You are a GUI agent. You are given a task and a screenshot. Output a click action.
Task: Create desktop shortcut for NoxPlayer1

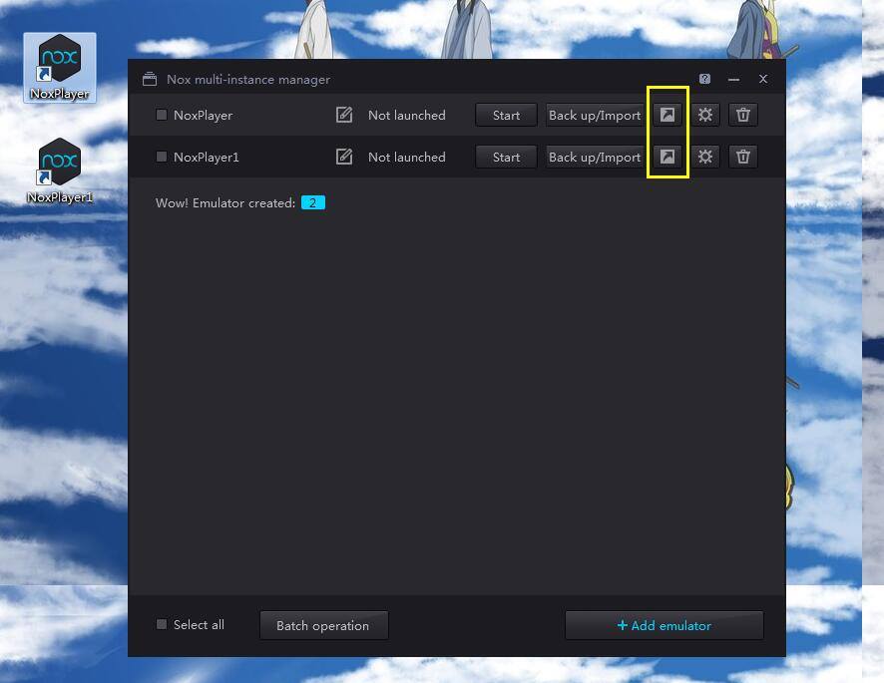pyautogui.click(x=667, y=157)
